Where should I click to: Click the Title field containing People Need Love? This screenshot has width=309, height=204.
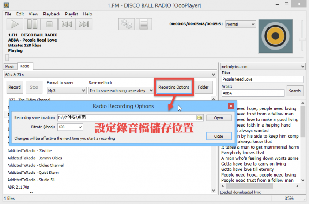tap(263, 79)
